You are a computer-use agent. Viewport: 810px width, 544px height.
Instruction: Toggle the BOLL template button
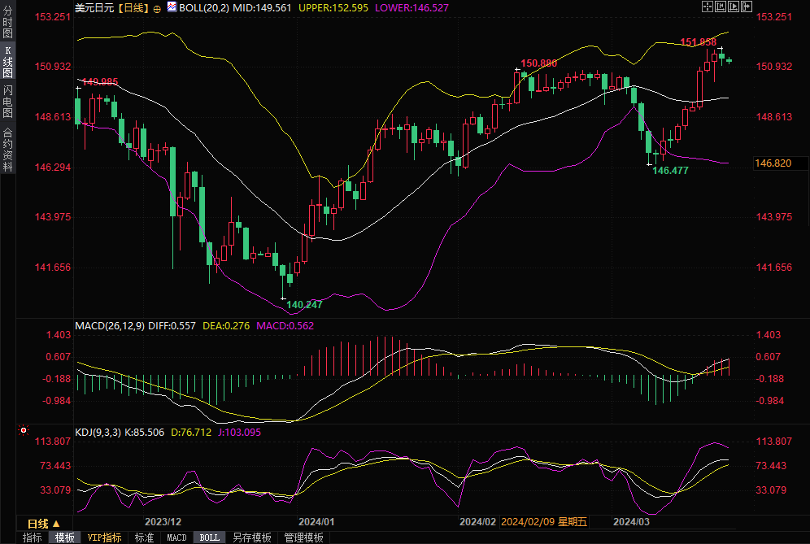pyautogui.click(x=210, y=537)
